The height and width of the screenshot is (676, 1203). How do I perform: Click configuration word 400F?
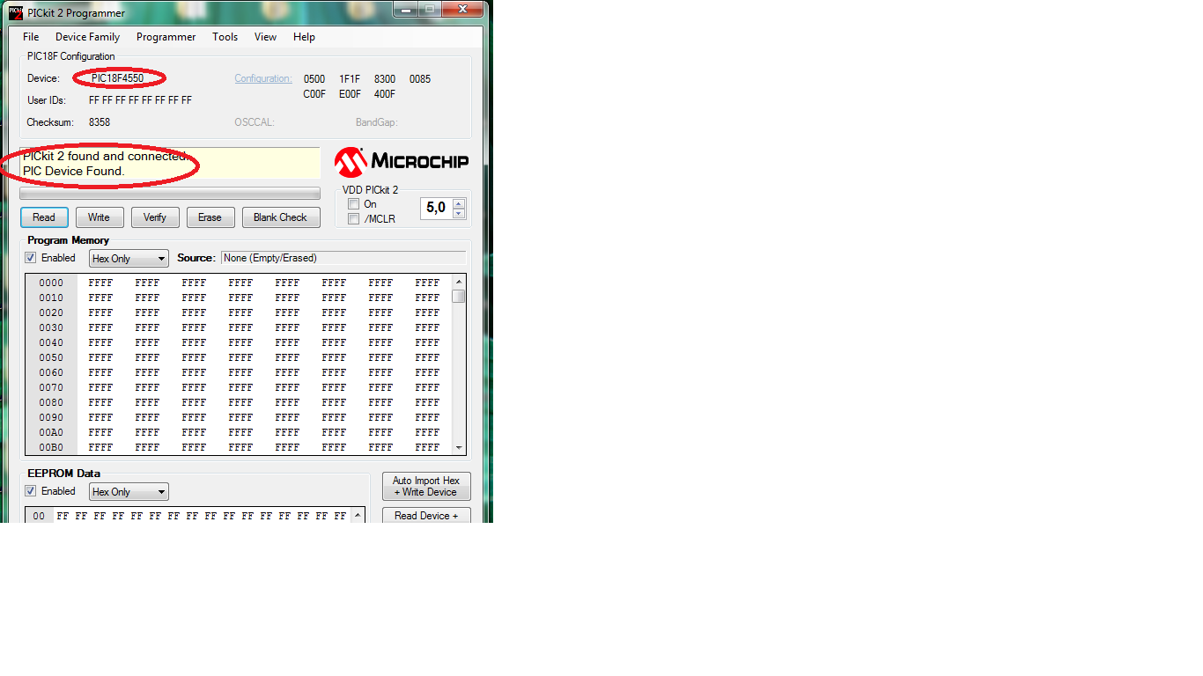click(x=385, y=94)
